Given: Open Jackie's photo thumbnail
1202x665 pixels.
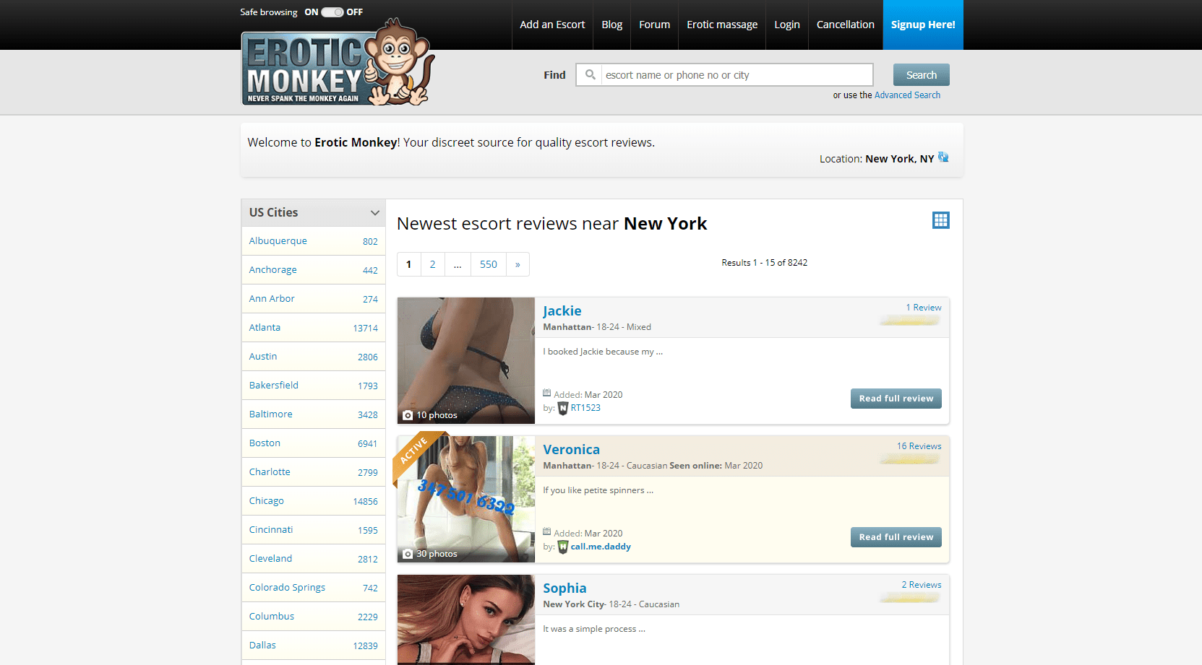Looking at the screenshot, I should [466, 360].
